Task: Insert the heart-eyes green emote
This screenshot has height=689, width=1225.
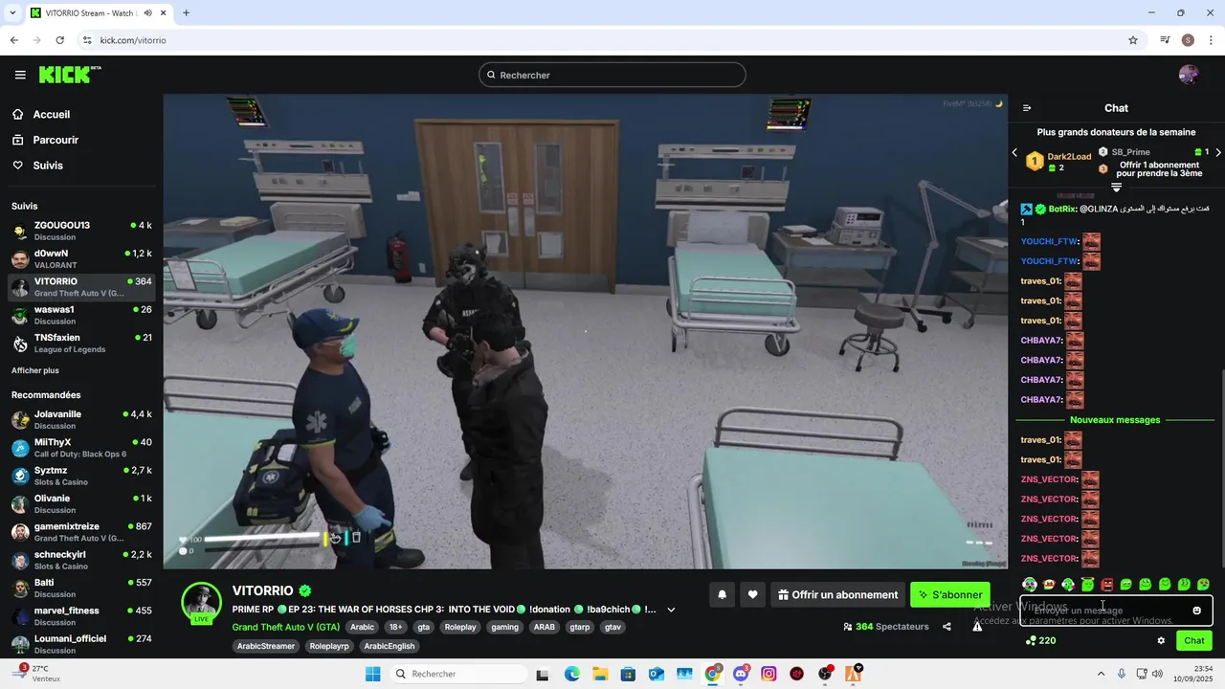Action: 1203,585
